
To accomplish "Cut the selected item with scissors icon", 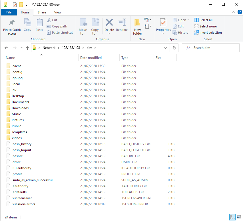I will tap(52, 20).
